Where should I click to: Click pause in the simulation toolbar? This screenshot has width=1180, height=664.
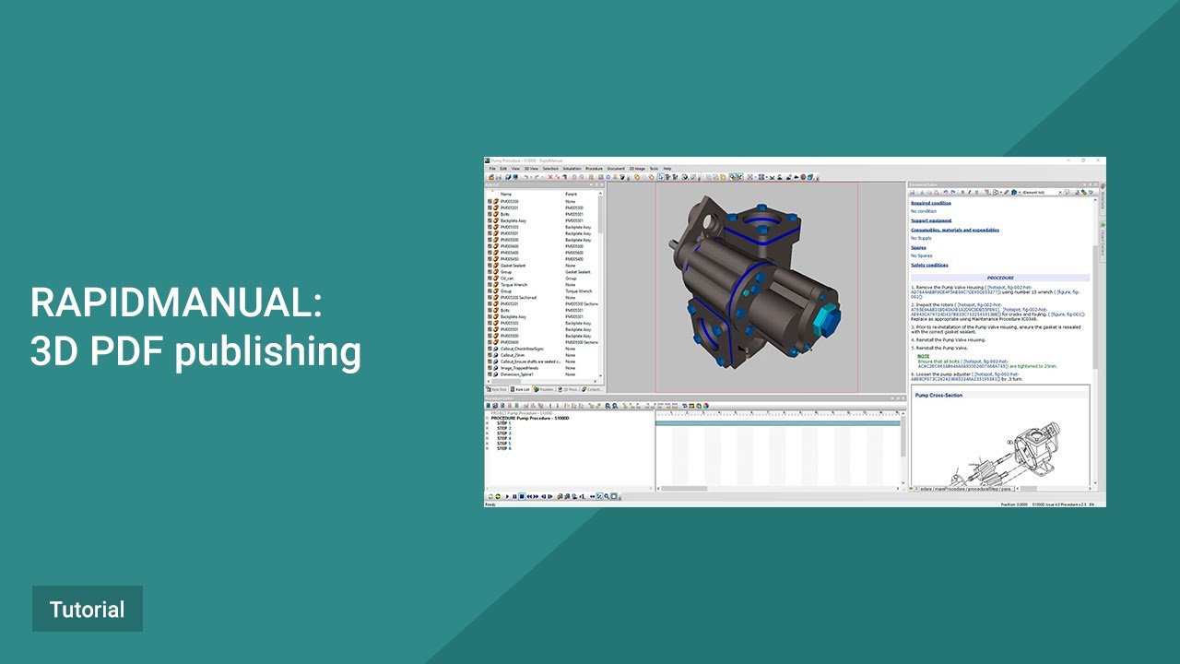pos(514,496)
